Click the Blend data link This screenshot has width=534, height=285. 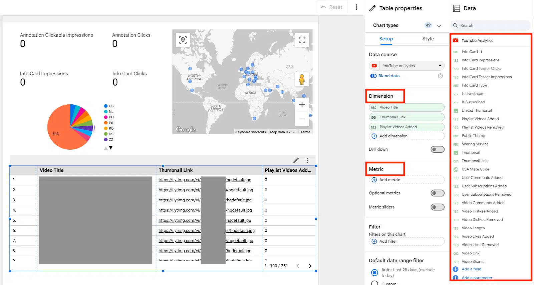389,76
